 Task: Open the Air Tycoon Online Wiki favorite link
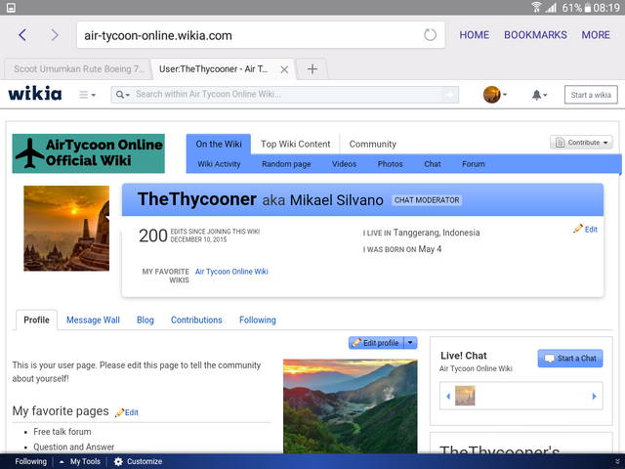(231, 272)
